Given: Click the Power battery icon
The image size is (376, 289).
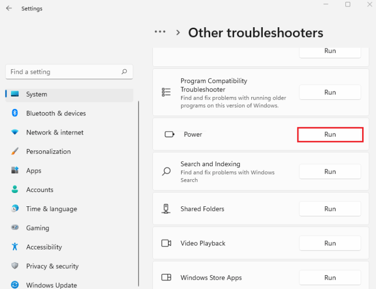Looking at the screenshot, I should [169, 134].
